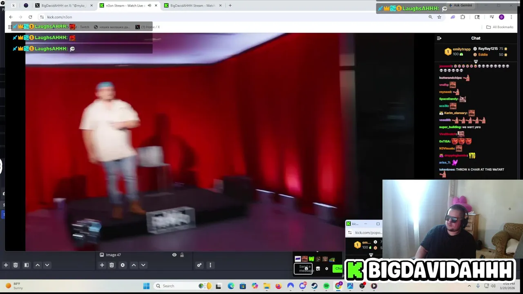Open the shop icon in popup chat
This screenshot has height=294, width=523.
(318, 269)
